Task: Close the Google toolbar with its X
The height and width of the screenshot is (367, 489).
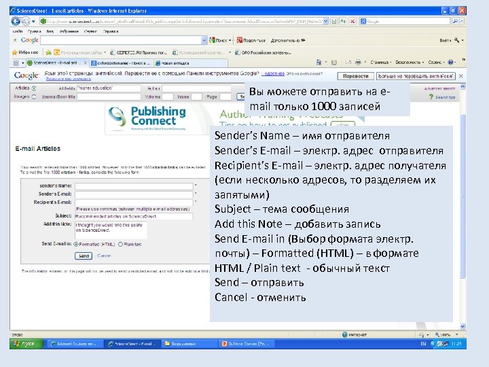Action: pyautogui.click(x=15, y=40)
